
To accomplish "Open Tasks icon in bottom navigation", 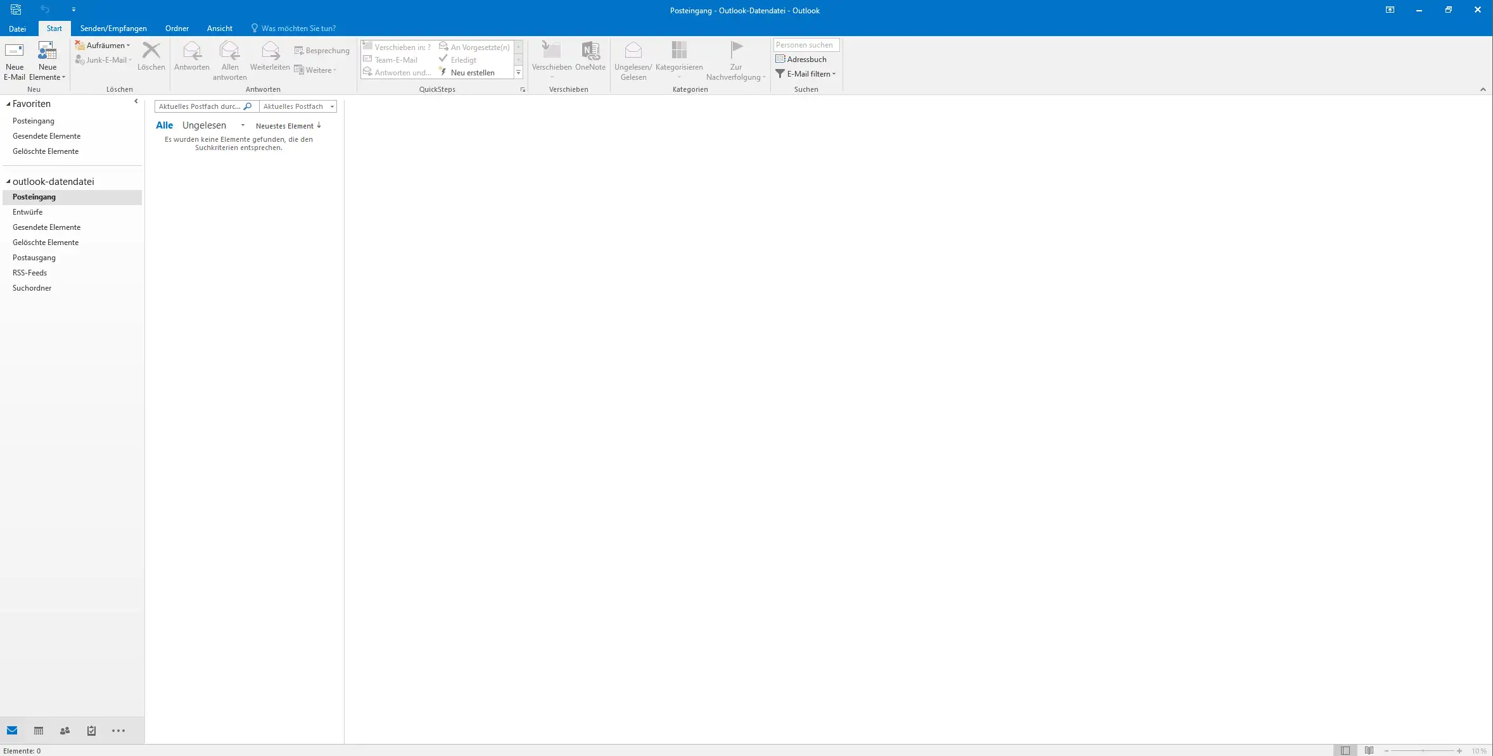I will [x=91, y=731].
